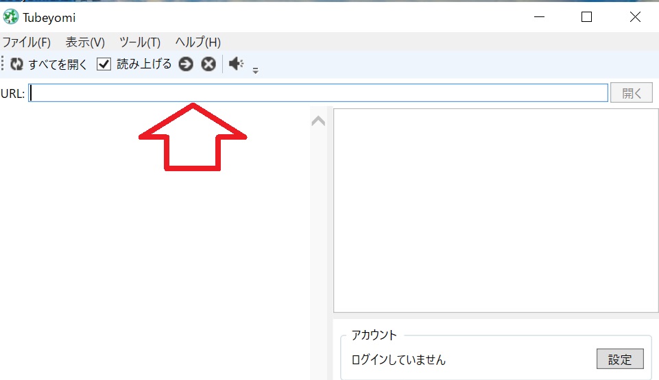This screenshot has width=659, height=380.
Task: Expand the toolbar overflow dropdown arrow
Action: pyautogui.click(x=255, y=71)
